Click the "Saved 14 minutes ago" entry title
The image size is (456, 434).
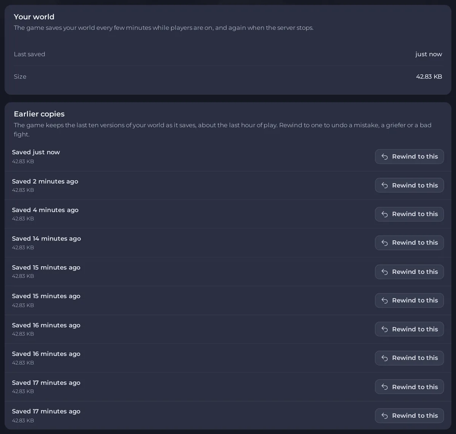coord(46,238)
